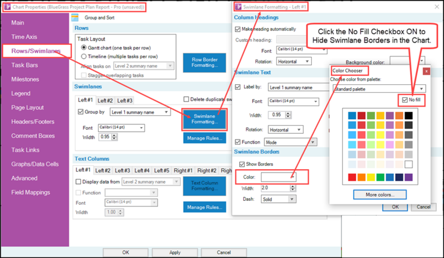Open the Legend section
Image resolution: width=444 pixels, height=258 pixels.
coord(21,93)
